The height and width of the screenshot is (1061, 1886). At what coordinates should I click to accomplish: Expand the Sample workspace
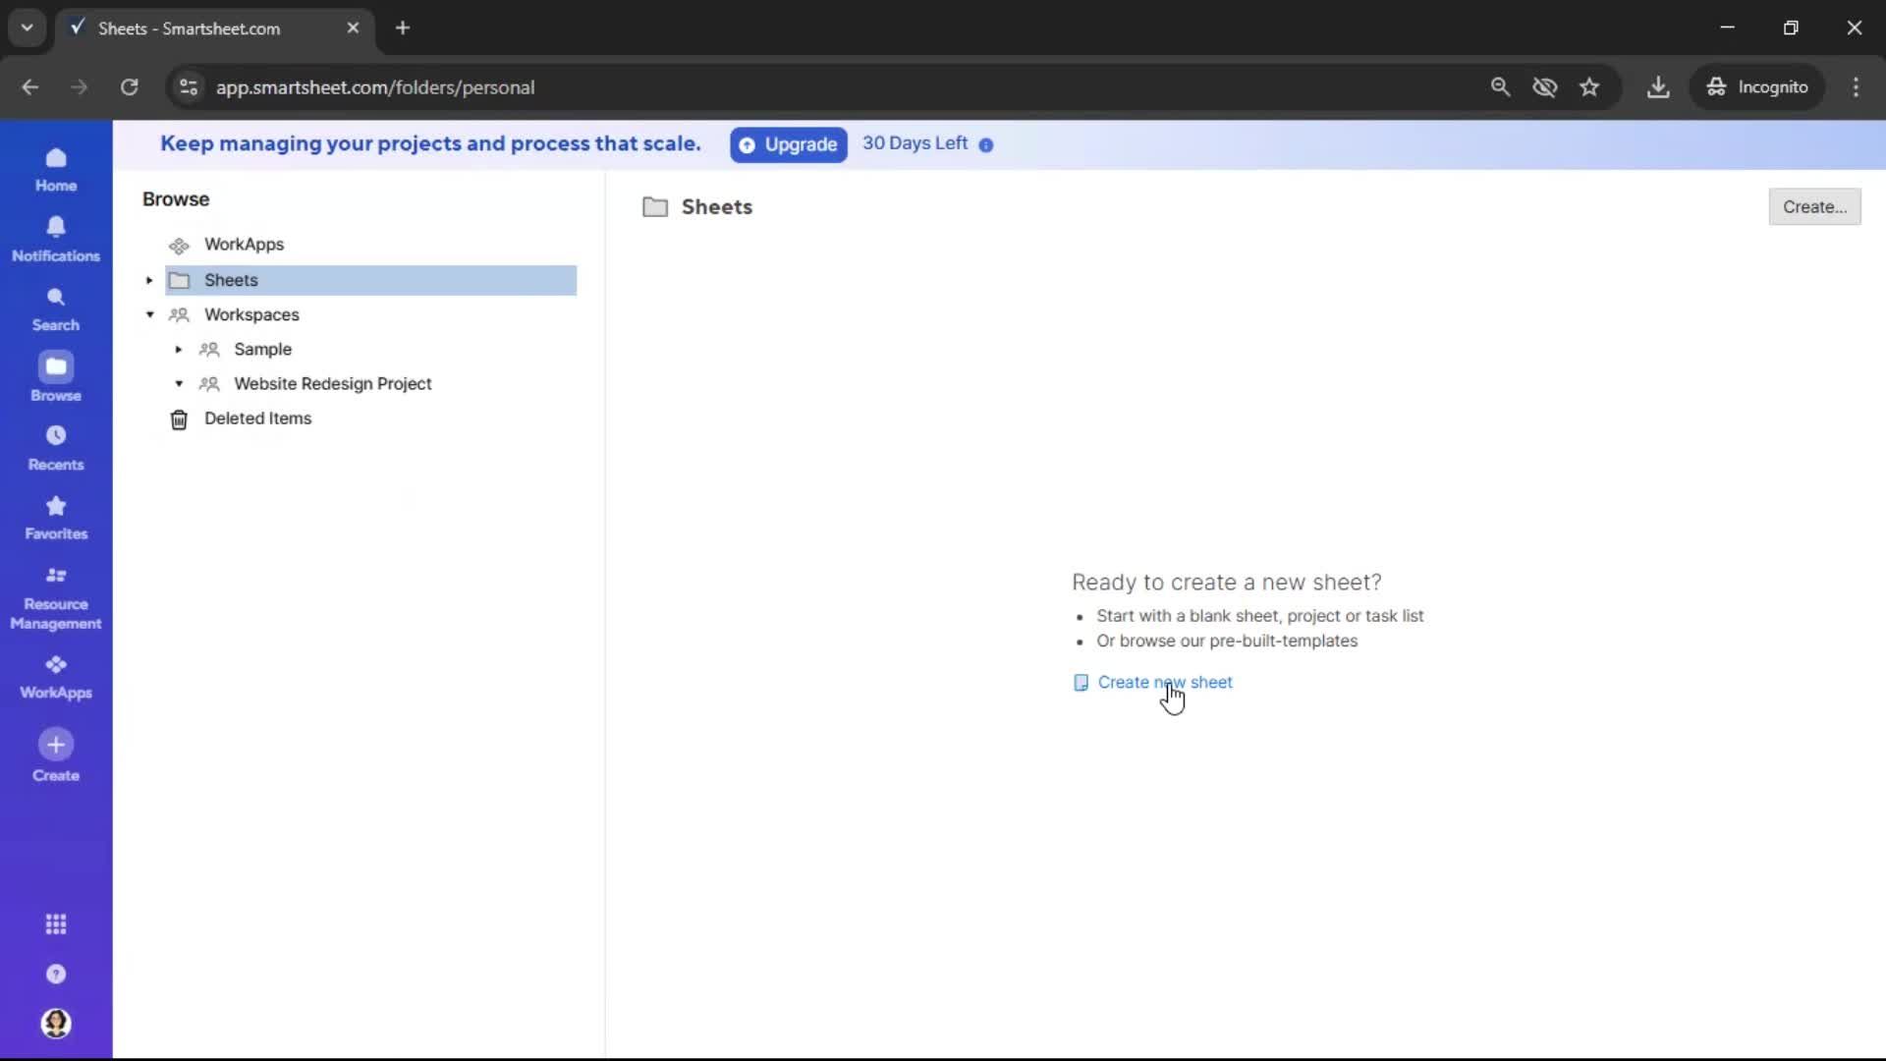179,350
